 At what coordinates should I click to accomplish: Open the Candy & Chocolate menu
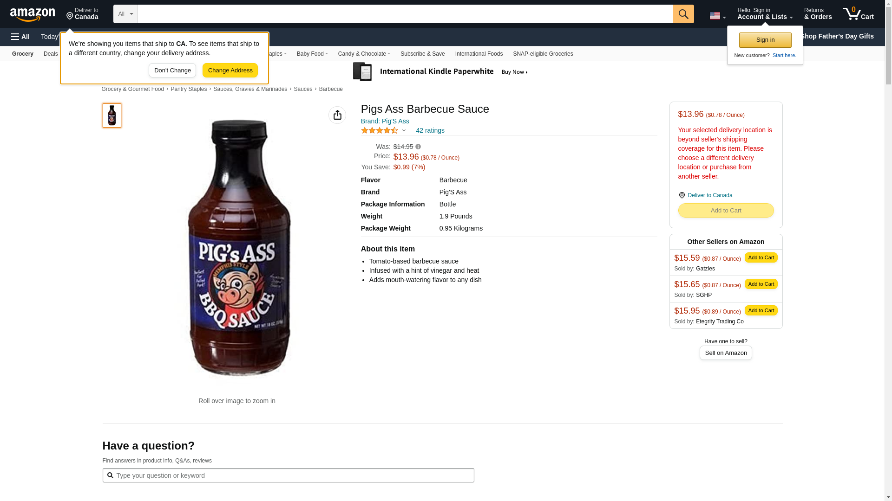[x=364, y=54]
